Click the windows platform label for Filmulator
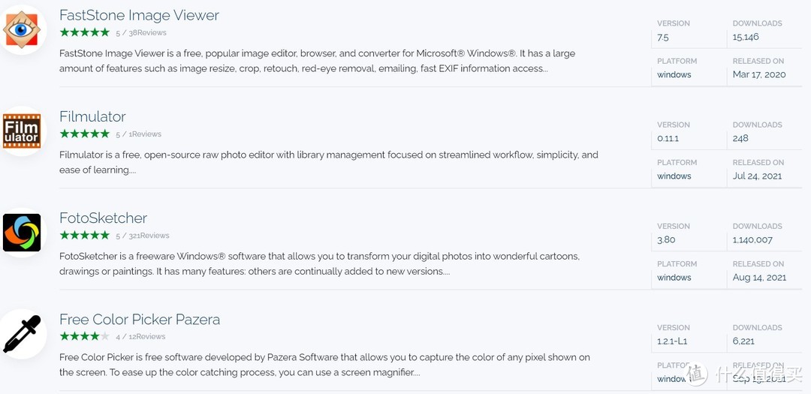The width and height of the screenshot is (811, 394). click(674, 176)
